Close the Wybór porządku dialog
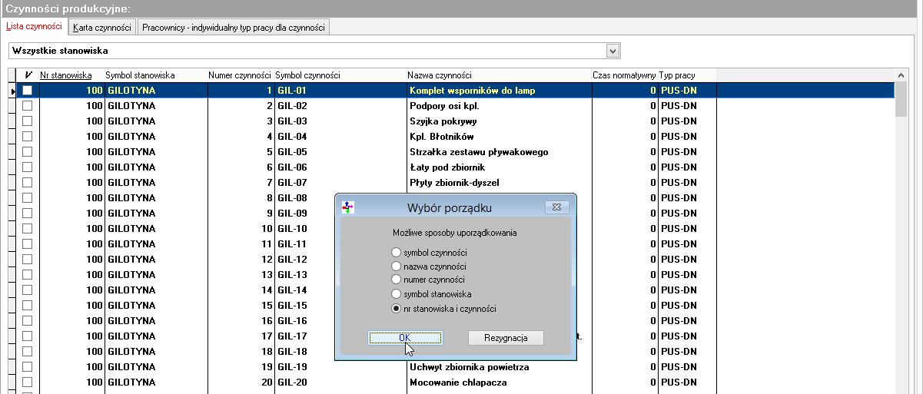Image resolution: width=923 pixels, height=394 pixels. pos(556,207)
